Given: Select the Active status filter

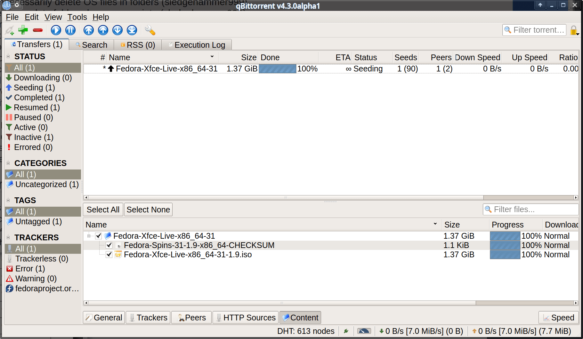Looking at the screenshot, I should click(x=43, y=127).
